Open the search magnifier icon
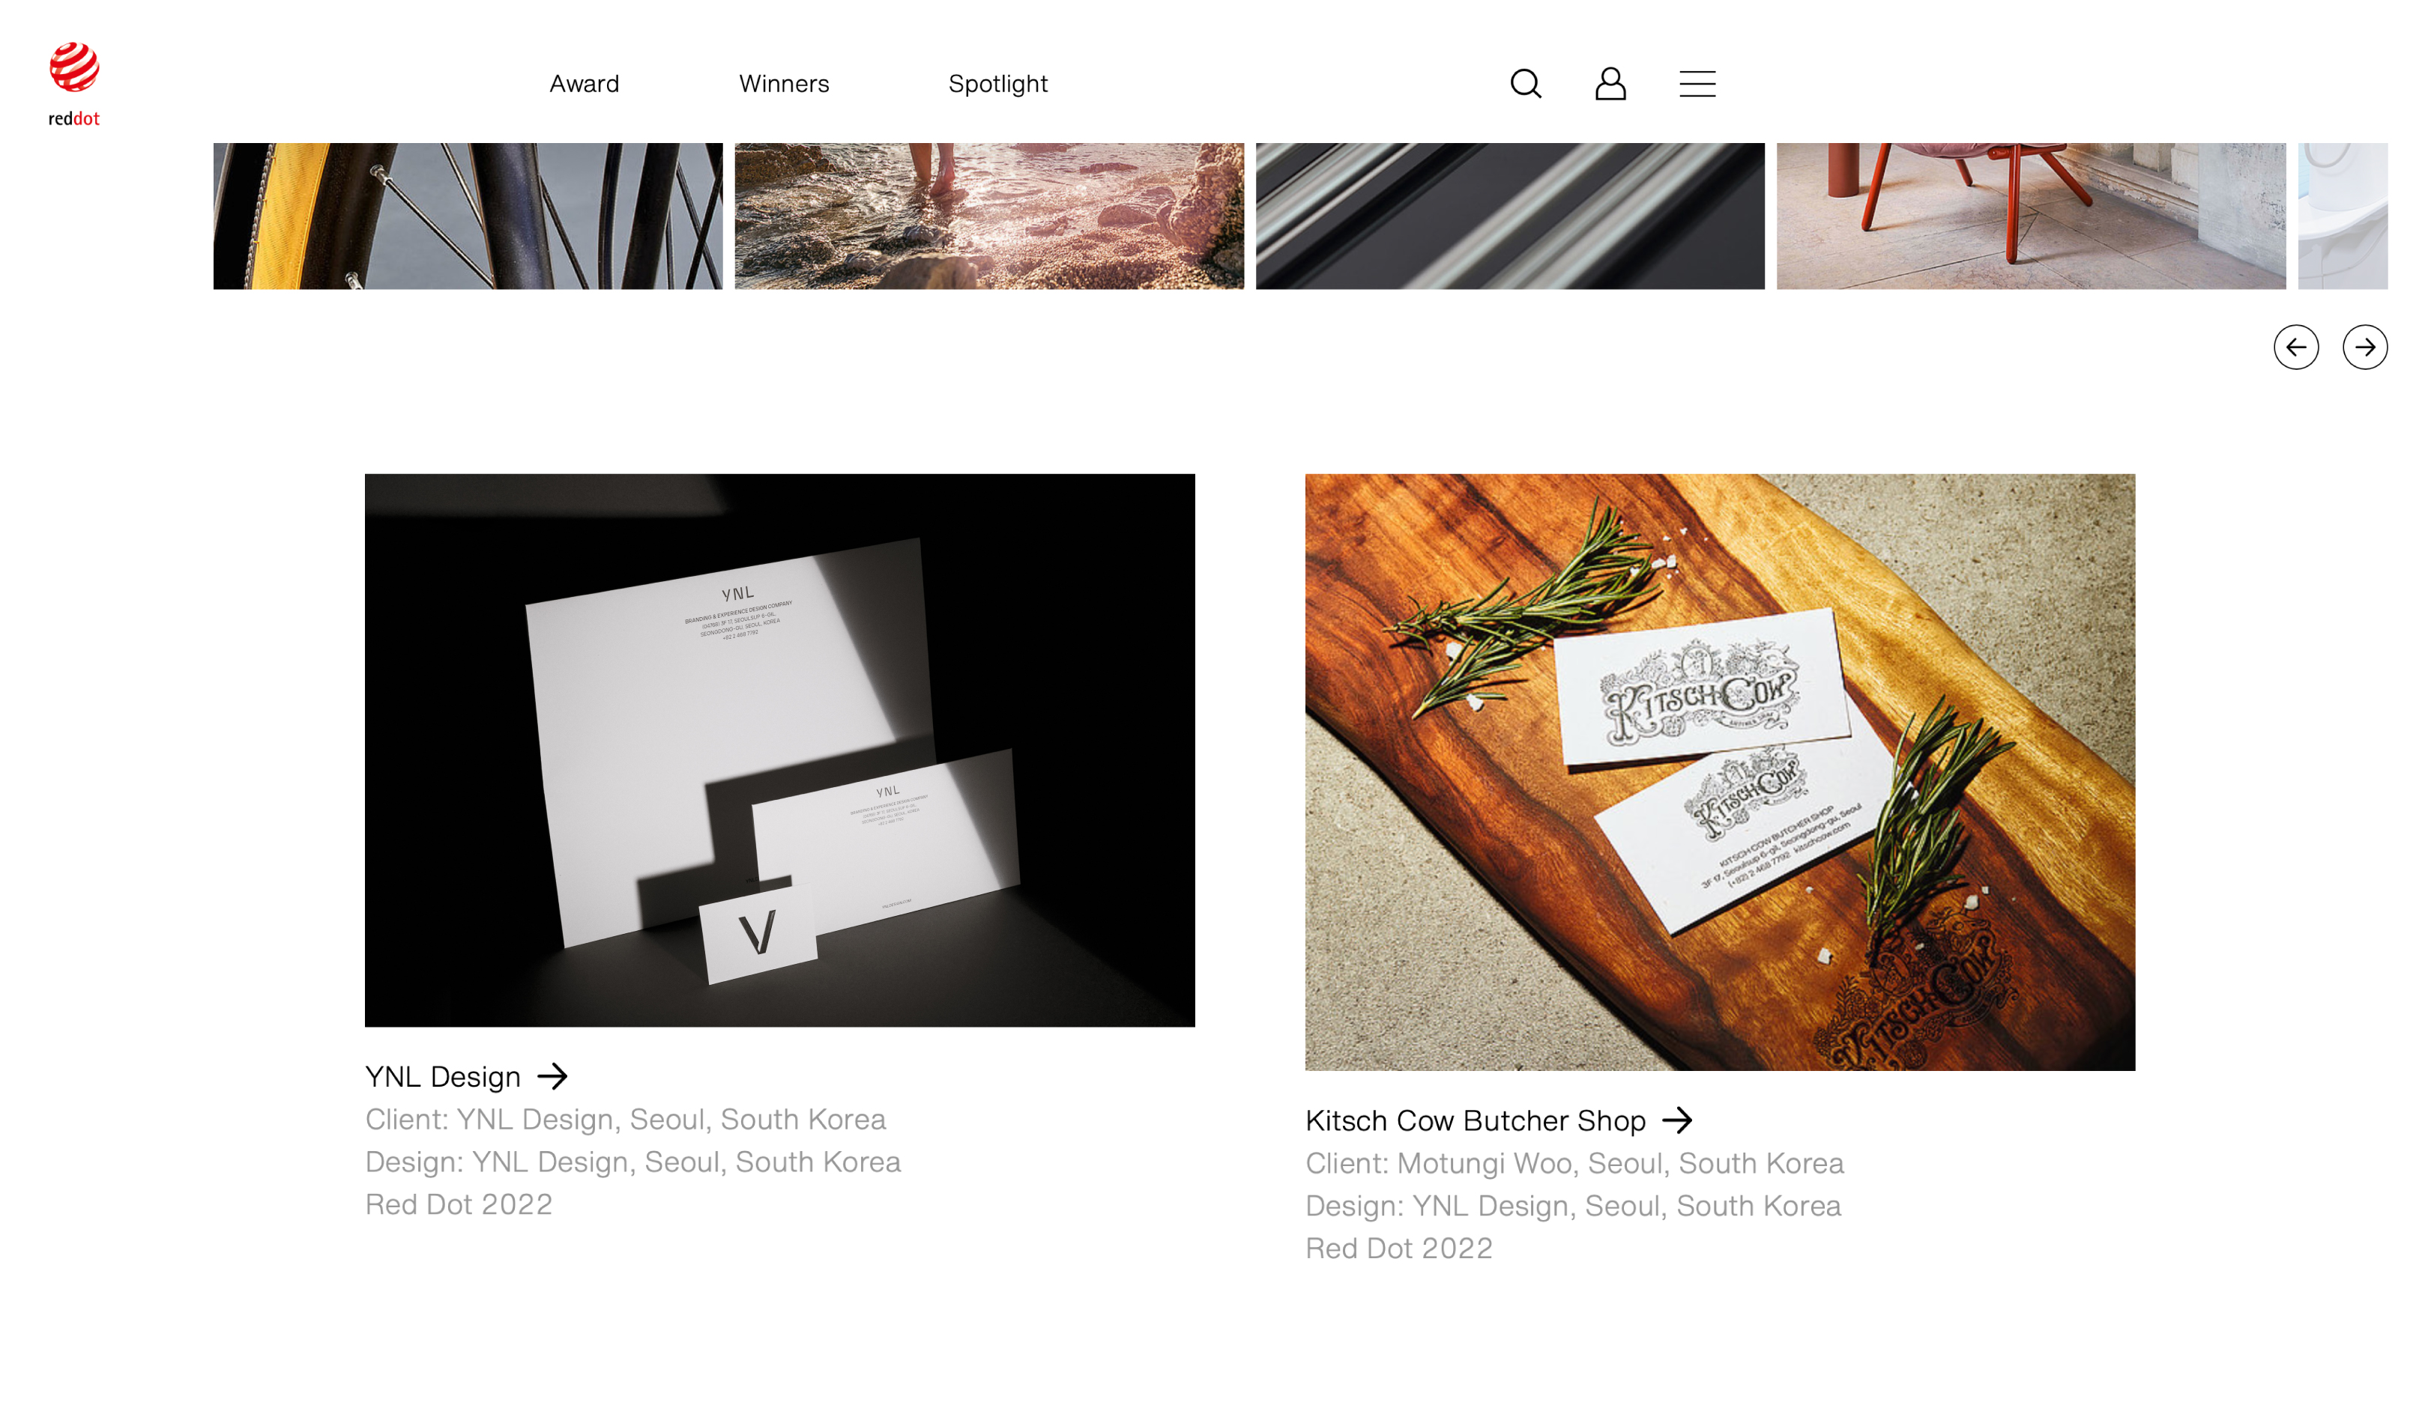 pyautogui.click(x=1525, y=84)
